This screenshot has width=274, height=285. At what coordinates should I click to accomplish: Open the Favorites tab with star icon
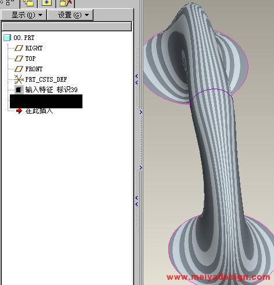(47, 3)
